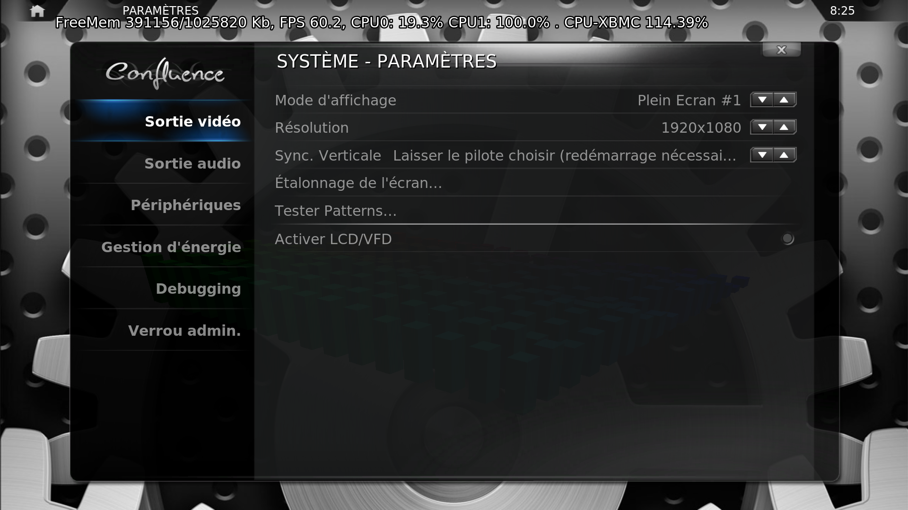Raise Résolution using the up arrow
This screenshot has height=510, width=908.
click(785, 127)
